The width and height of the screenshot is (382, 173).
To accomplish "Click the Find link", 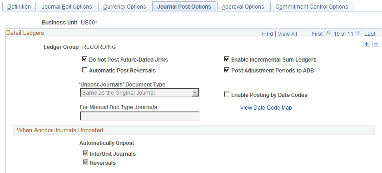I will point(268,34).
